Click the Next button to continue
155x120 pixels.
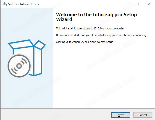point(121,115)
